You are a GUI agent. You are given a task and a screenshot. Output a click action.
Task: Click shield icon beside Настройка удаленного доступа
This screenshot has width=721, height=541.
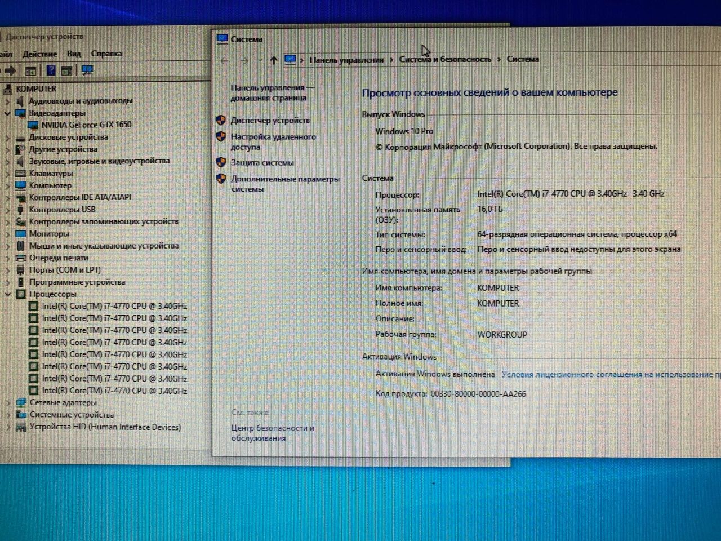(x=221, y=136)
